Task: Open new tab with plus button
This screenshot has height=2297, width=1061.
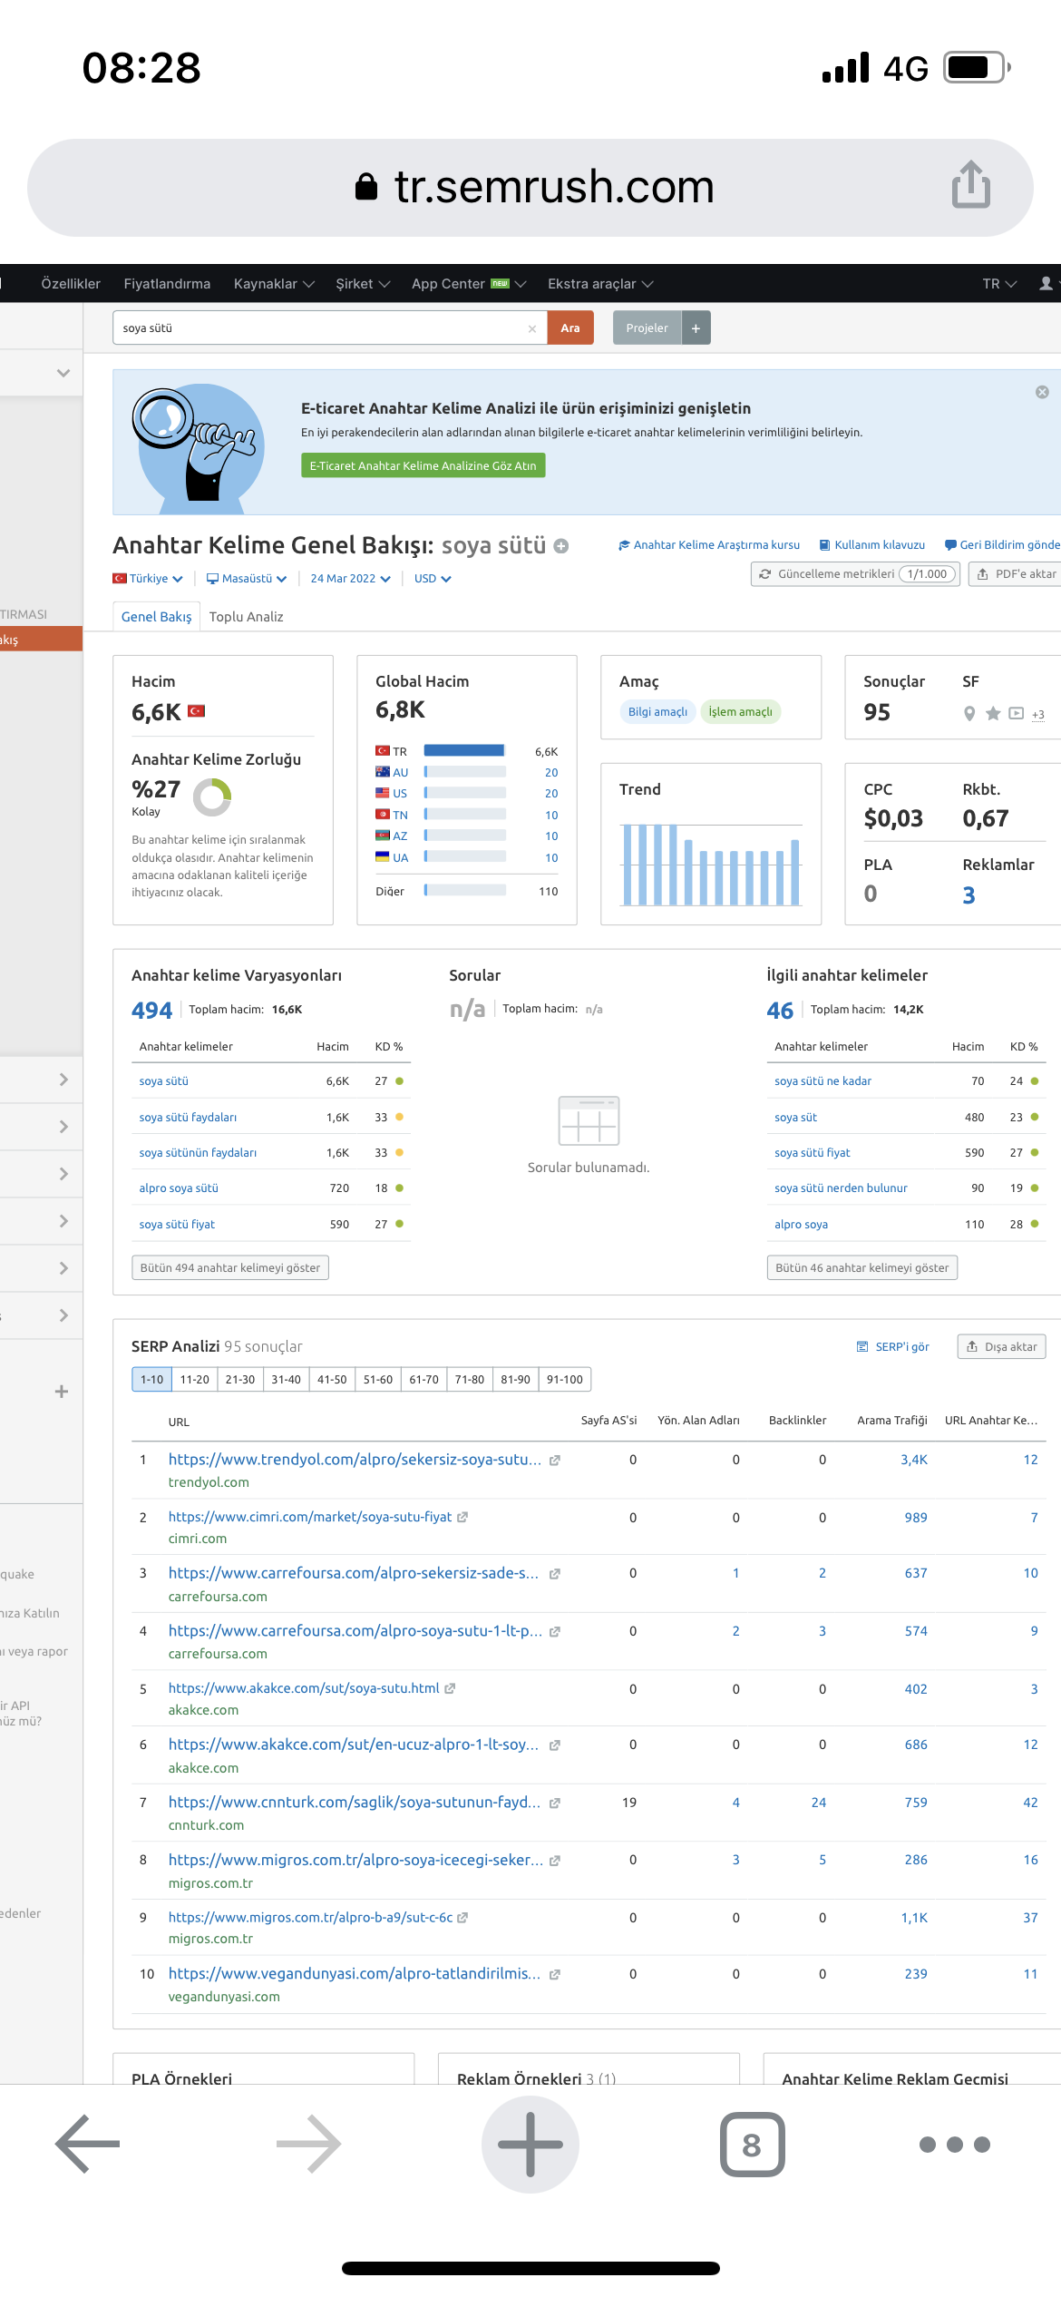Action: click(x=530, y=2145)
